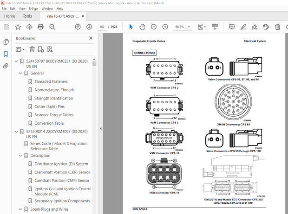Open the Page Thumbnails side panel
The height and width of the screenshot is (214, 288).
(x=6, y=42)
